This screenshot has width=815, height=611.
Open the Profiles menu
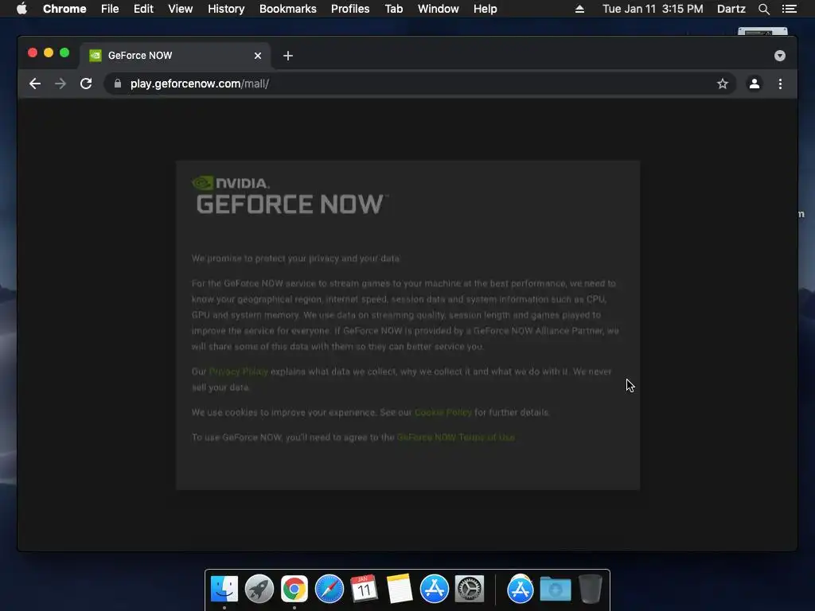click(x=350, y=9)
